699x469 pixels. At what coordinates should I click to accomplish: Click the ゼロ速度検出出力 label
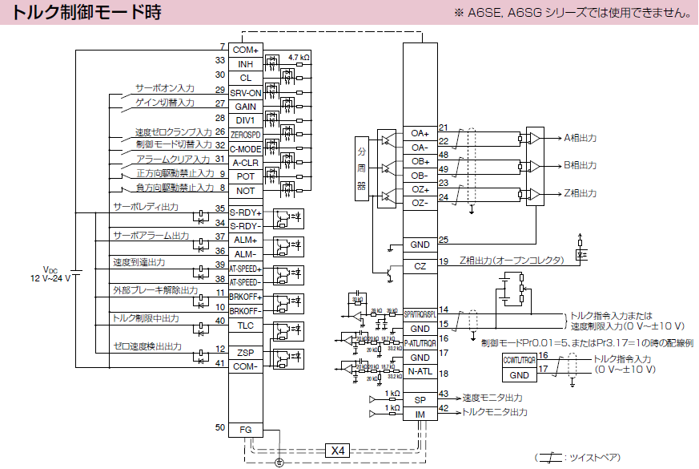click(147, 346)
